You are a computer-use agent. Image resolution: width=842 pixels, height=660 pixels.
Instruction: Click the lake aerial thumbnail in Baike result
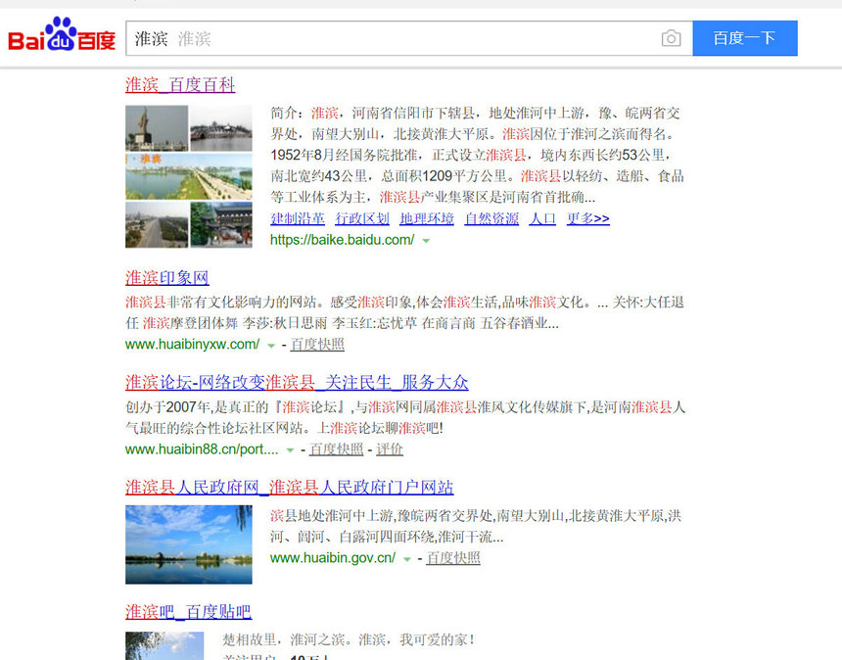(x=189, y=176)
